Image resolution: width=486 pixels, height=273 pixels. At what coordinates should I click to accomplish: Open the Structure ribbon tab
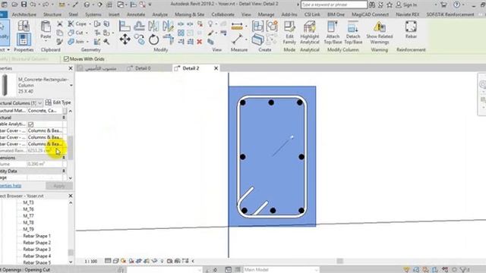click(x=52, y=14)
